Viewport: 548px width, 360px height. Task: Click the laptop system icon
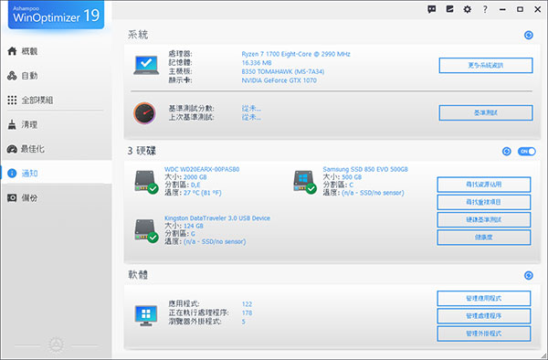pyautogui.click(x=146, y=66)
